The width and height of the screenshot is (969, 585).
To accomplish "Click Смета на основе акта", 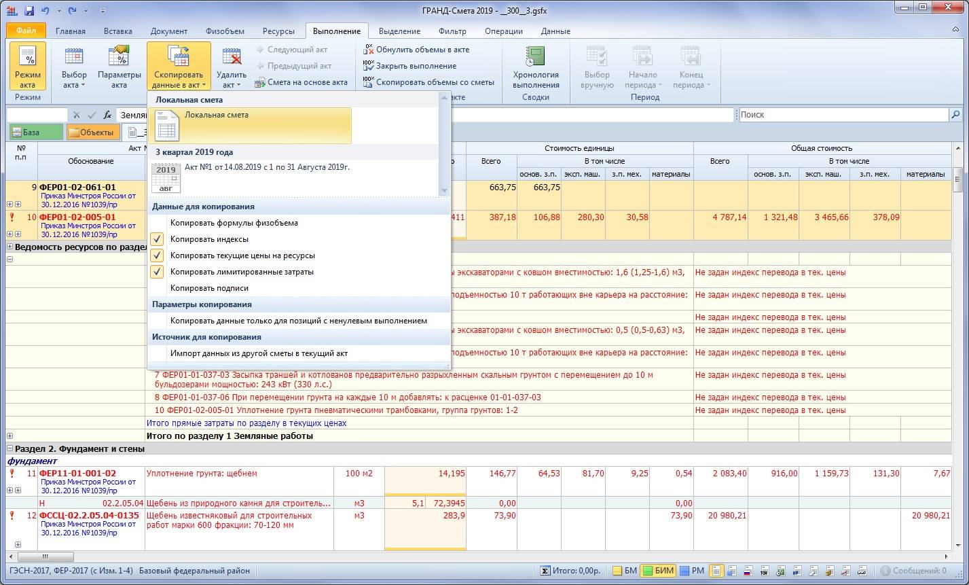I will [301, 82].
